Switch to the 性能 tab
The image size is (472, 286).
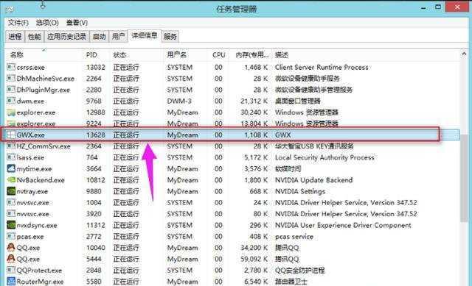click(35, 37)
